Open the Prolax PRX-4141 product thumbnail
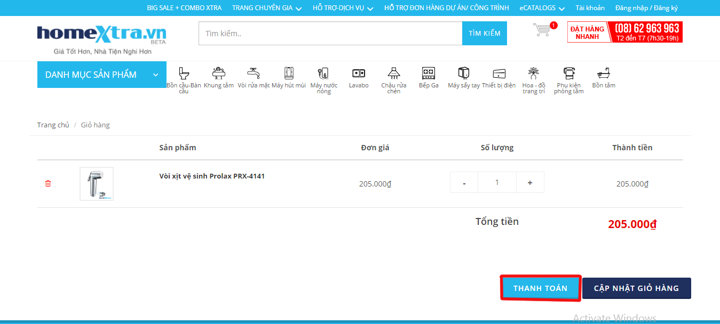 point(97,184)
